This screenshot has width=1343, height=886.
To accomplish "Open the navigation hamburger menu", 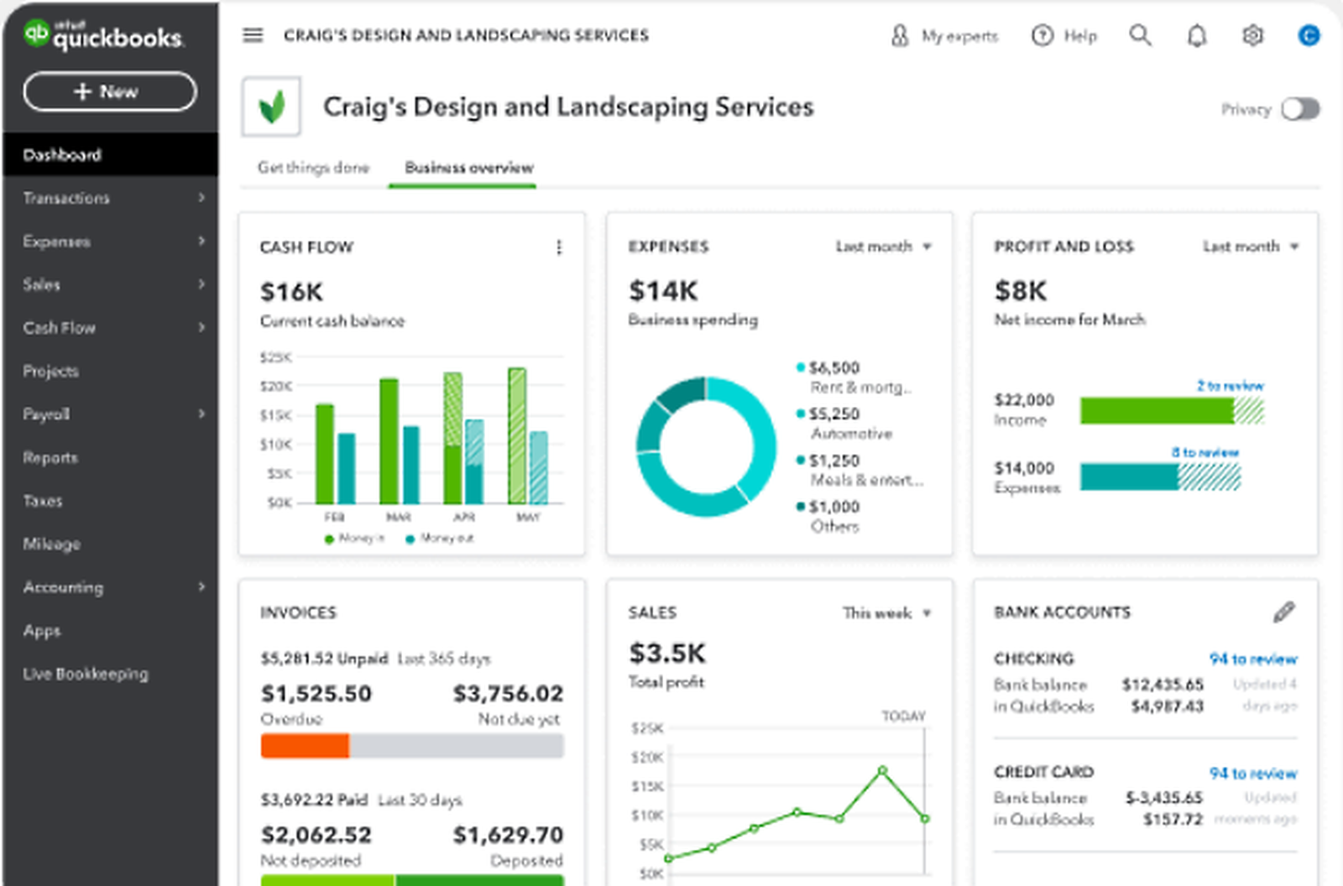I will (252, 35).
